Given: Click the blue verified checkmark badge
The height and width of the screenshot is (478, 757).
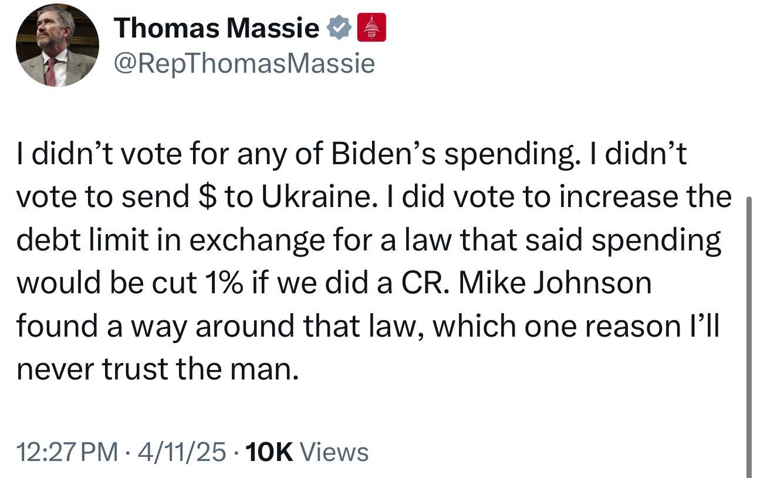Looking at the screenshot, I should pos(339,28).
